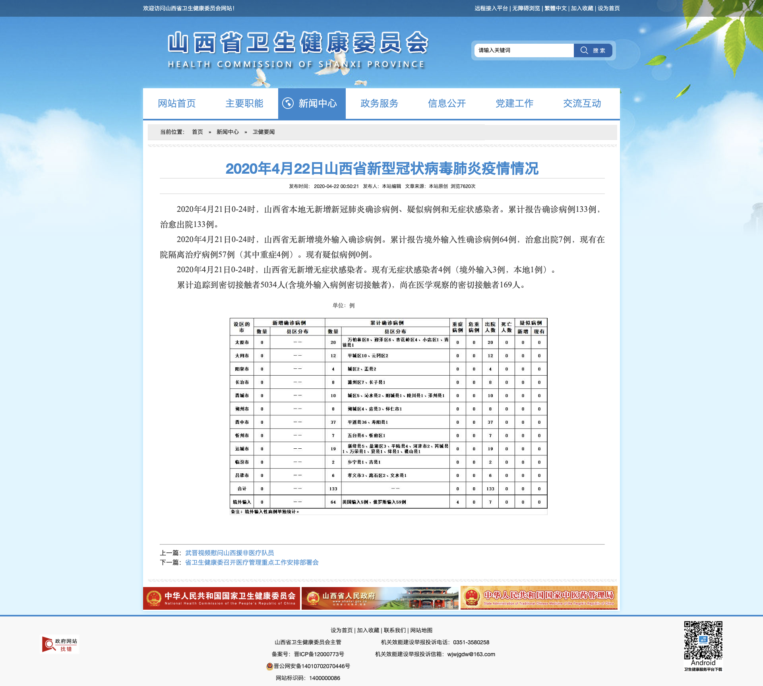Click the search magnifier icon
Viewport: 763px width, 686px height.
click(584, 50)
